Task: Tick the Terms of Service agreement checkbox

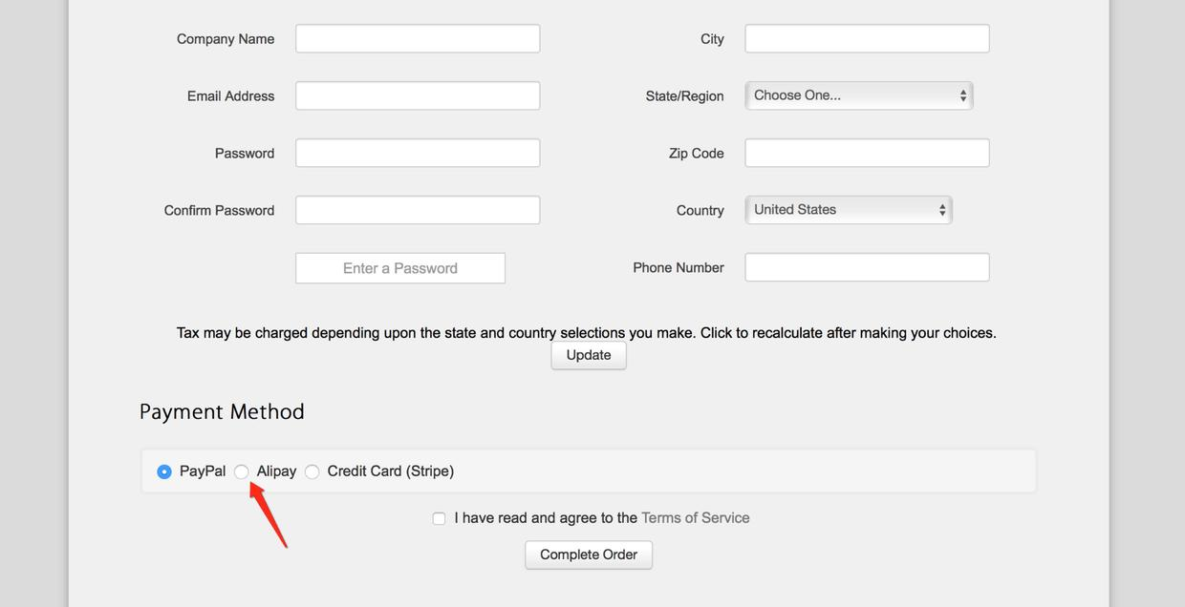Action: (439, 518)
